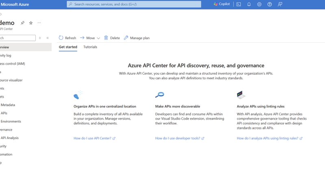Focus the sidebar menu search box
This screenshot has height=170, width=325.
[x=17, y=38]
